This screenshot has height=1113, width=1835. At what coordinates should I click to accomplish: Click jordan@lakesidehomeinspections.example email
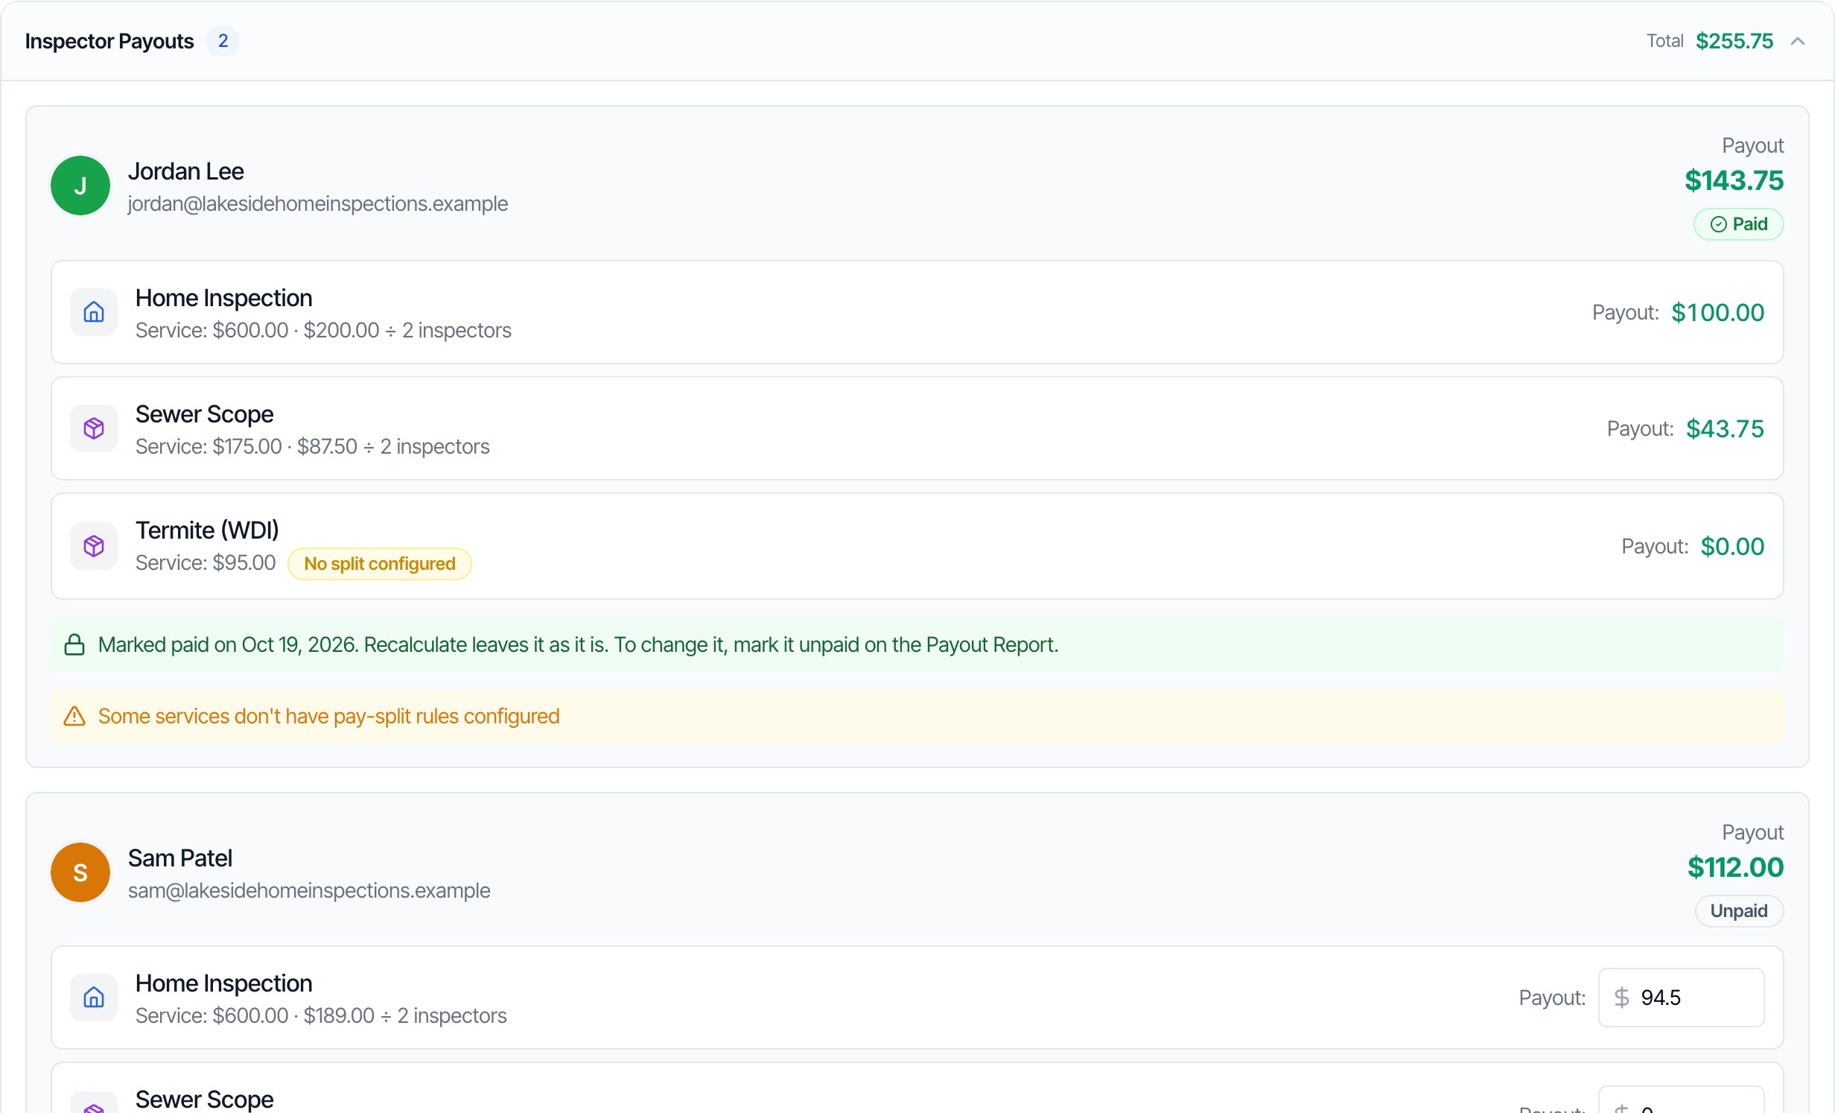(x=318, y=203)
